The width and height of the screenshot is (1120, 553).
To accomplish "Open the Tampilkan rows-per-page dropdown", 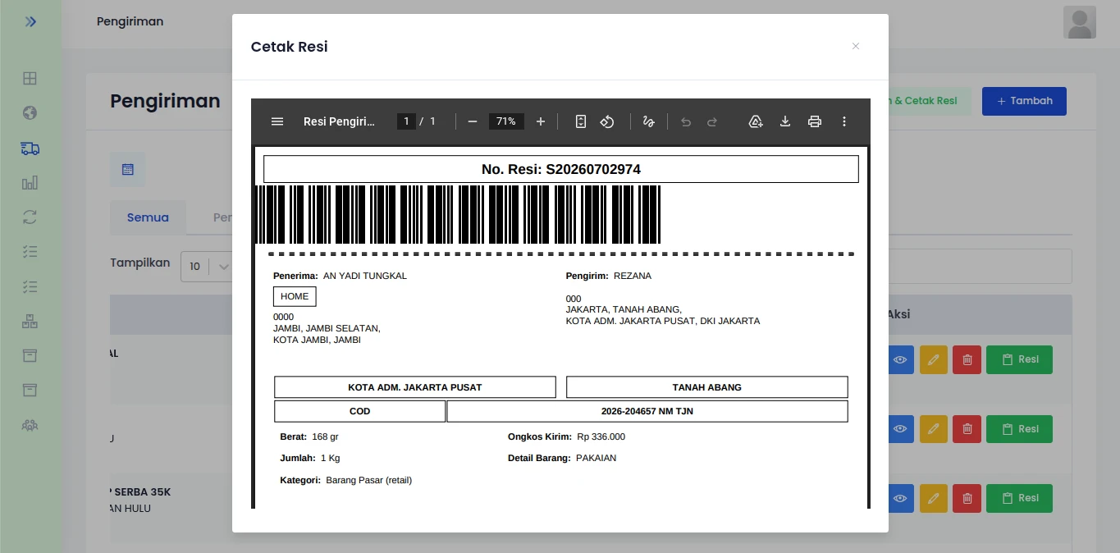I will 206,266.
